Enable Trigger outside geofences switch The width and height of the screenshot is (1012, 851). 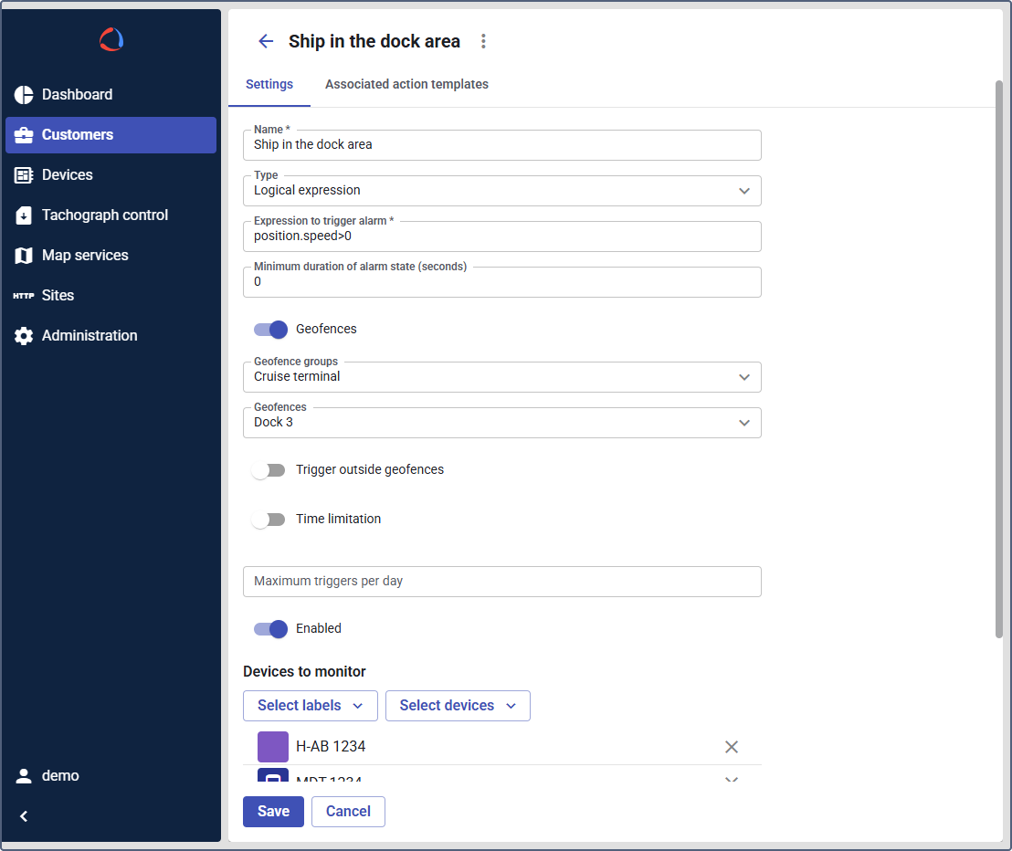tap(269, 470)
